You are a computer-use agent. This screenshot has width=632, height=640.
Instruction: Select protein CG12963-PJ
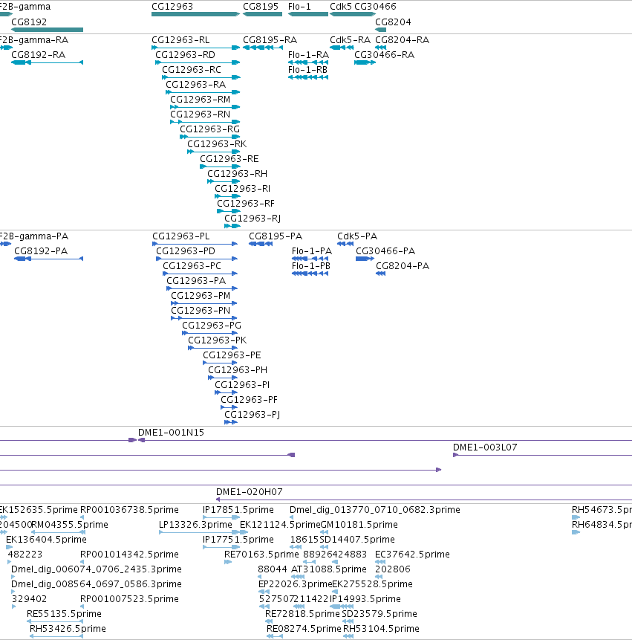tap(231, 422)
